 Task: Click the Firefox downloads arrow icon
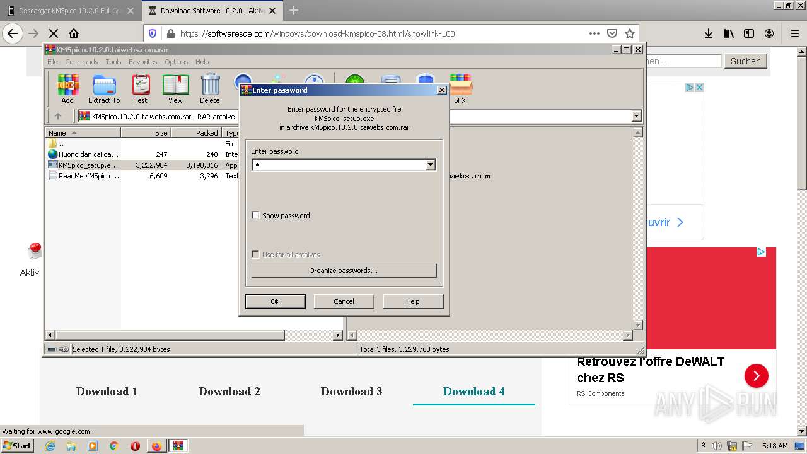(709, 33)
